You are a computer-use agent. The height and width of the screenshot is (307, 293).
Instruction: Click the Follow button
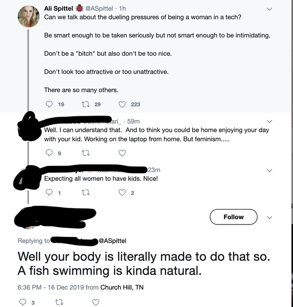pyautogui.click(x=233, y=217)
